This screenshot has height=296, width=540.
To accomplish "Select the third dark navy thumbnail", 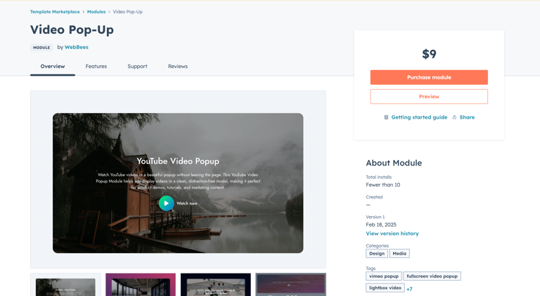I will coord(216,285).
